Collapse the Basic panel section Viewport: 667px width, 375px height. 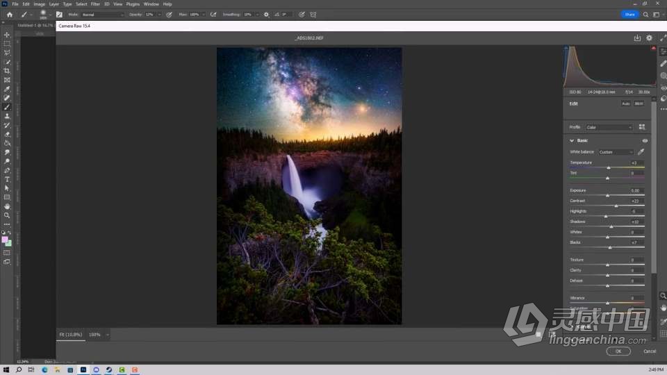pos(572,140)
